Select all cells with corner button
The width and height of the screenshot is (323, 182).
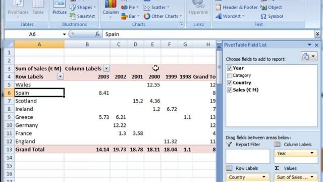pyautogui.click(x=9, y=44)
